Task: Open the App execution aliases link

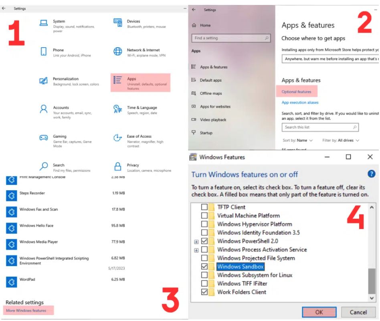Action: 300,102
